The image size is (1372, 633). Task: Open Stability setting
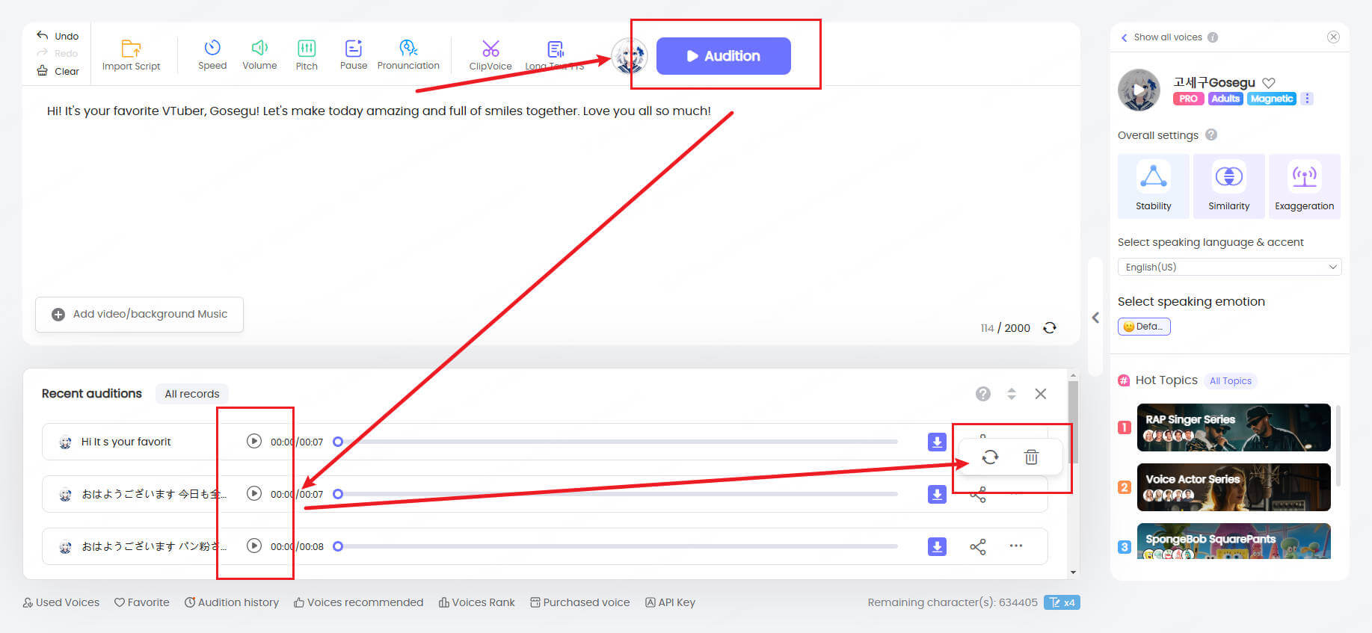pos(1153,186)
